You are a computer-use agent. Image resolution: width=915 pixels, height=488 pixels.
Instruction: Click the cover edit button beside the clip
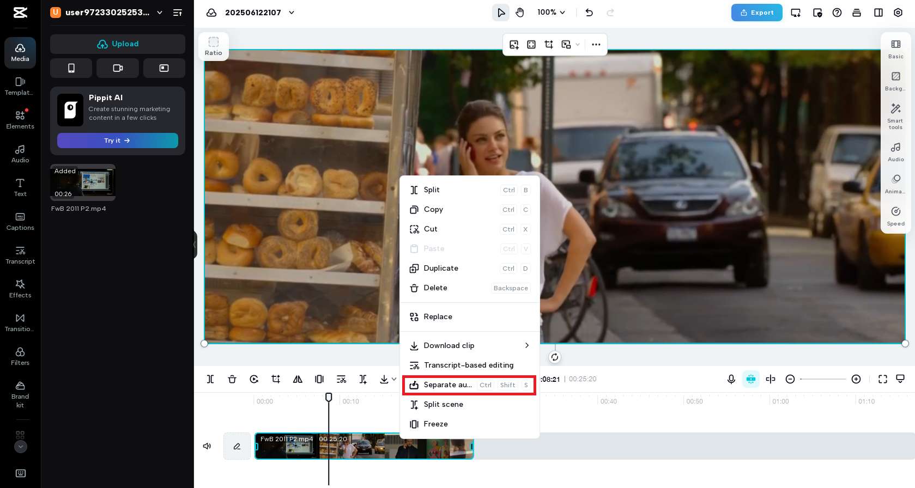237,446
